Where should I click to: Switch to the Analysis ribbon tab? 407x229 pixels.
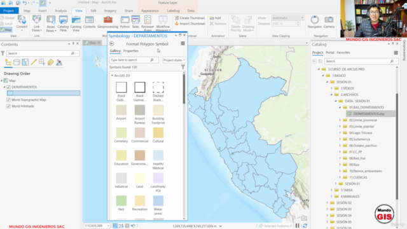coord(61,11)
